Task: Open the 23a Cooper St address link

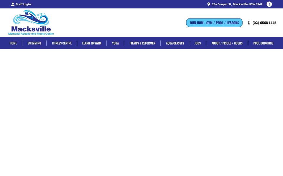Action: point(237,4)
